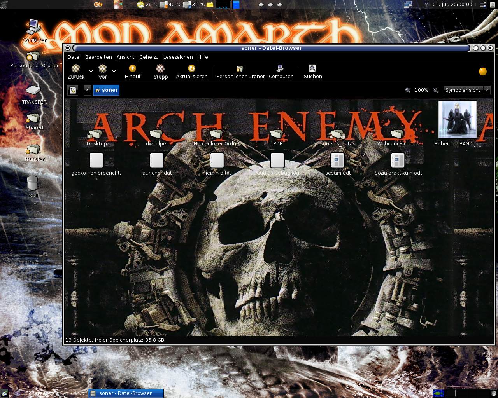The width and height of the screenshot is (498, 398).
Task: Open the Bearbeiten menu
Action: coord(98,57)
